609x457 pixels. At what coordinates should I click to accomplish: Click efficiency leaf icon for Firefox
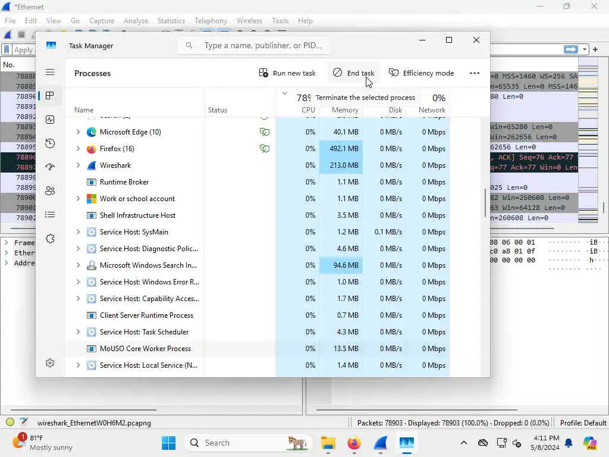coord(265,149)
